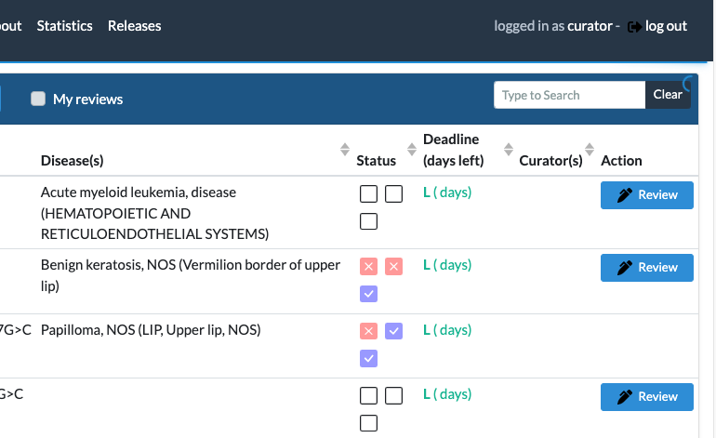The image size is (716, 438).
Task: Review the Acute myeloid leukemia entry
Action: point(647,195)
